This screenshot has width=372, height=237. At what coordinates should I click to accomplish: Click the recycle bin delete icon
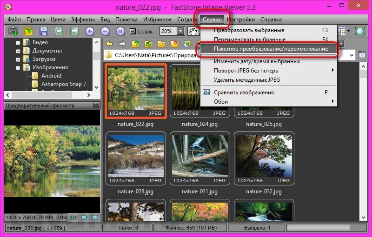pos(362,54)
